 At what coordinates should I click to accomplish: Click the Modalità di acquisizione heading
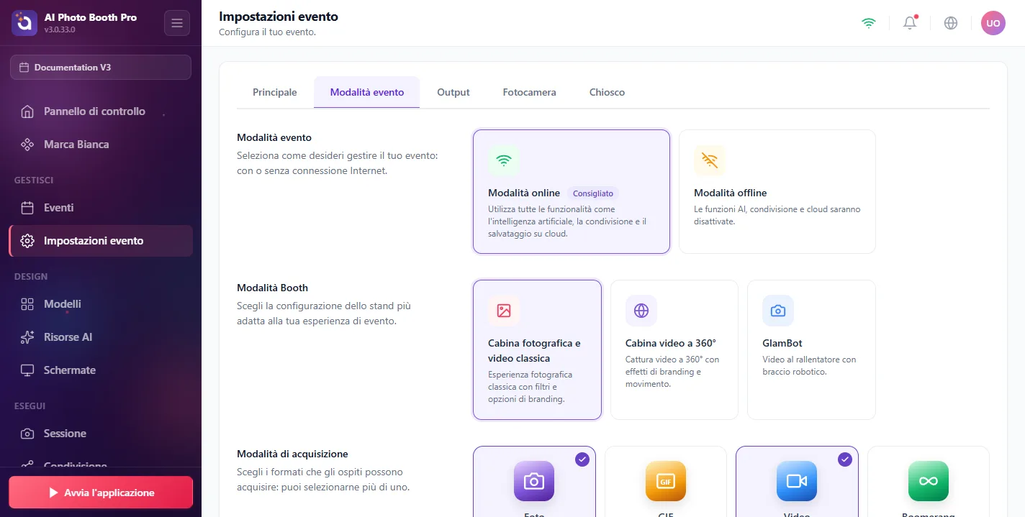[292, 454]
